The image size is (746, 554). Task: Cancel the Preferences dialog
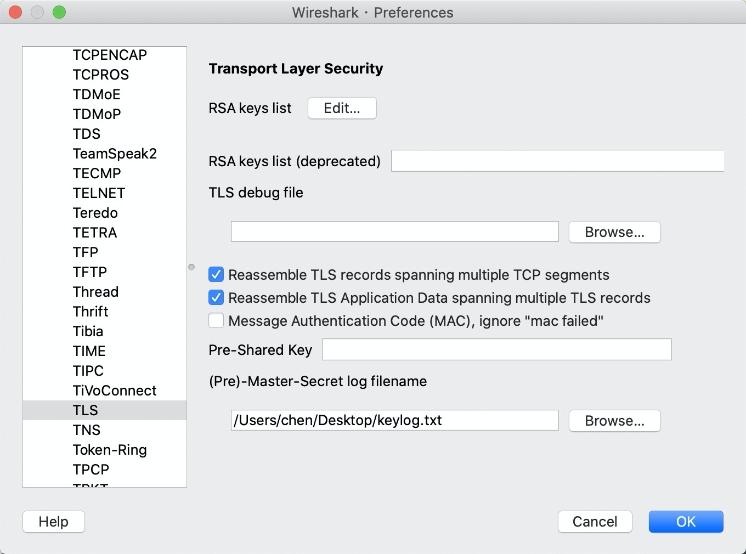[x=595, y=522]
